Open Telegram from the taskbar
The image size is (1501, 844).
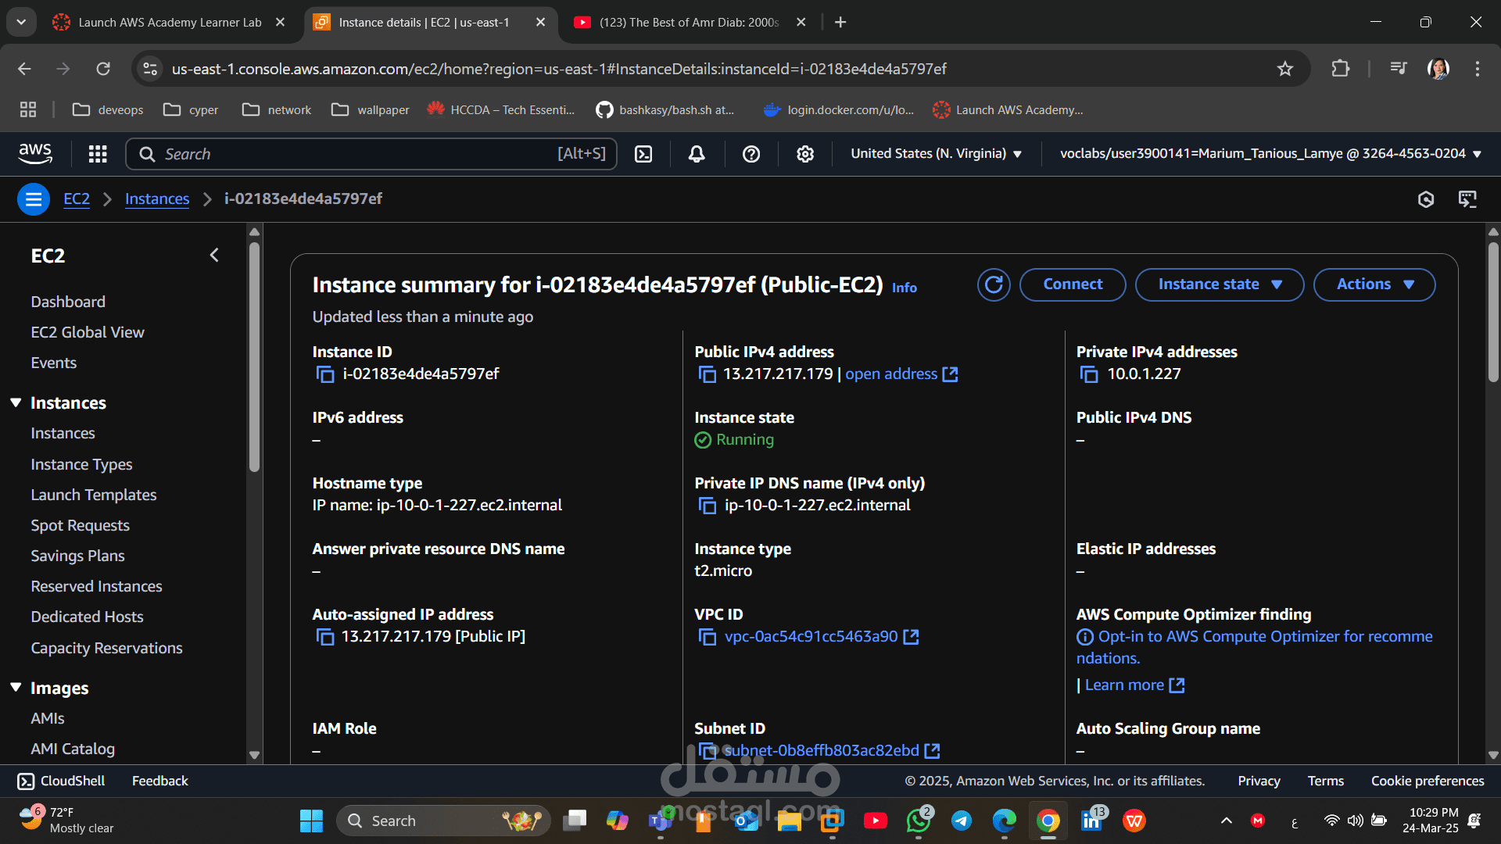click(x=962, y=821)
